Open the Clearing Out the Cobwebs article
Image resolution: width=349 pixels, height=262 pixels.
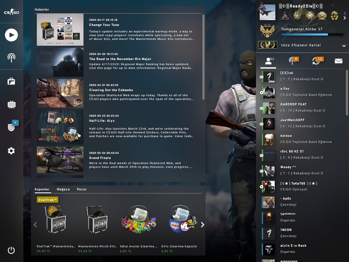click(111, 90)
